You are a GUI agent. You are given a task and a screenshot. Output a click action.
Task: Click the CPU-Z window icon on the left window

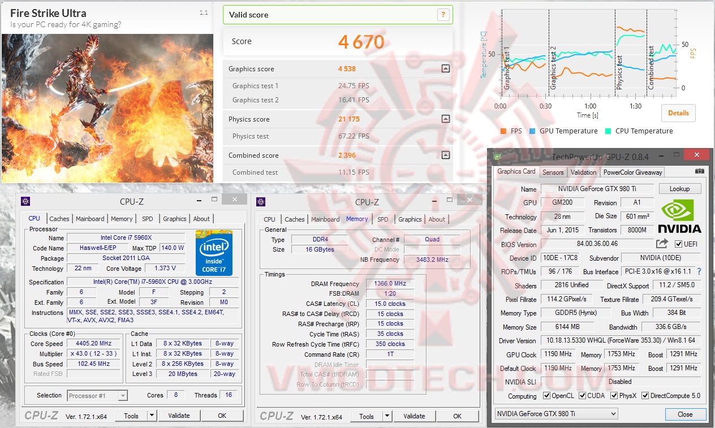24,199
